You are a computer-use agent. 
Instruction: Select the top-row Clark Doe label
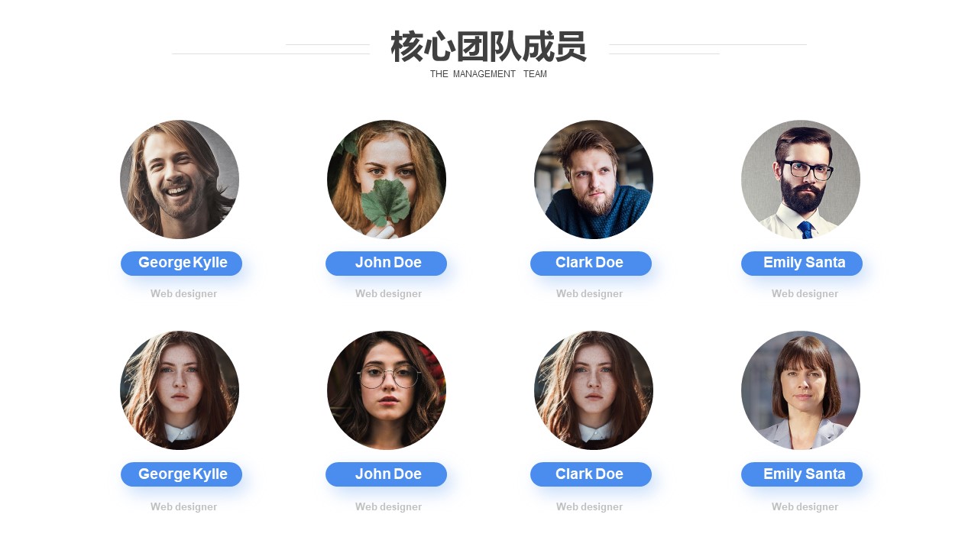point(591,264)
